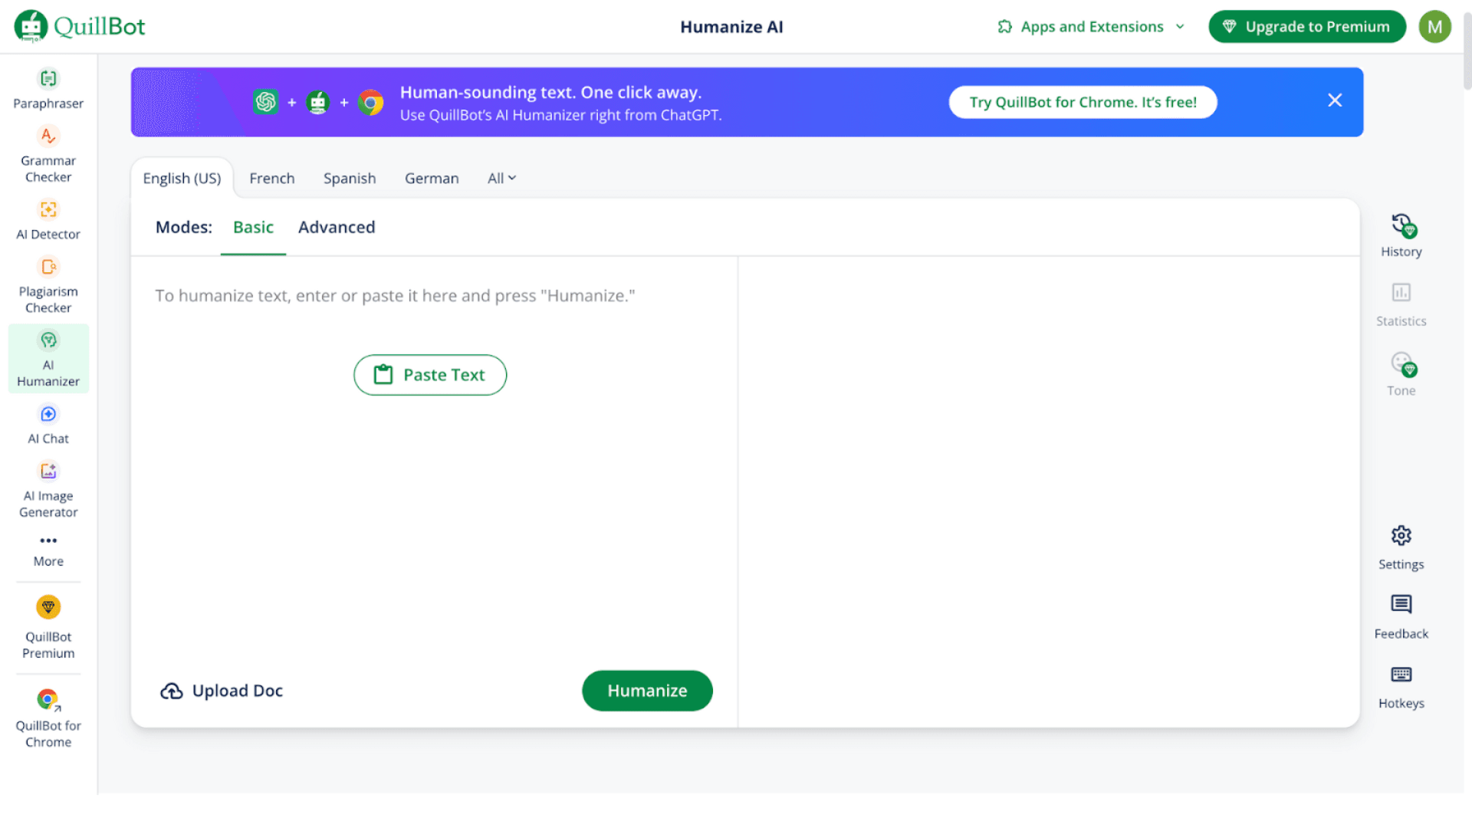Viewport: 1472px width, 828px height.
Task: Open Settings gear on right panel
Action: tap(1401, 536)
